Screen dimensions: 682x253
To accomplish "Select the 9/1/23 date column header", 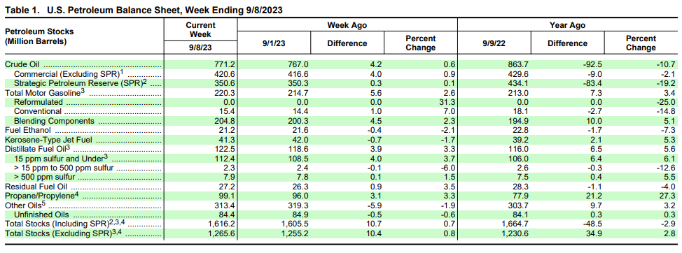I will click(x=274, y=43).
